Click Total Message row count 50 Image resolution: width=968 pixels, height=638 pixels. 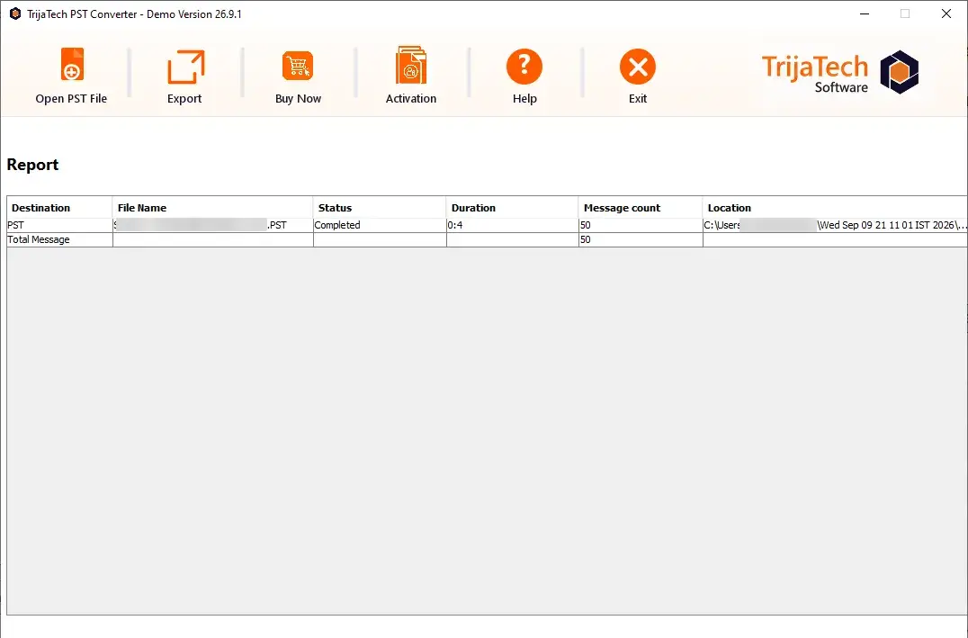click(x=641, y=239)
